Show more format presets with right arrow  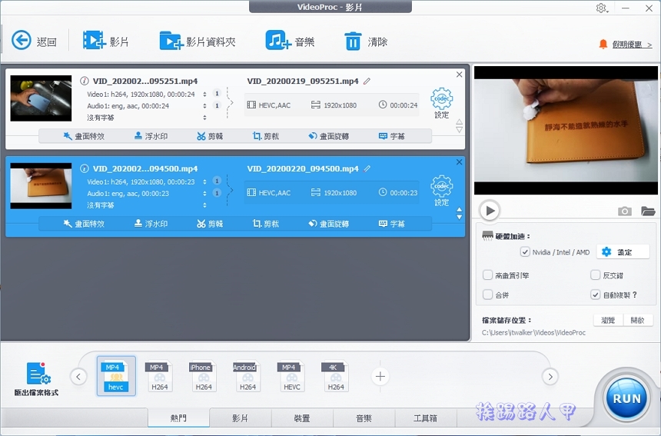(550, 377)
